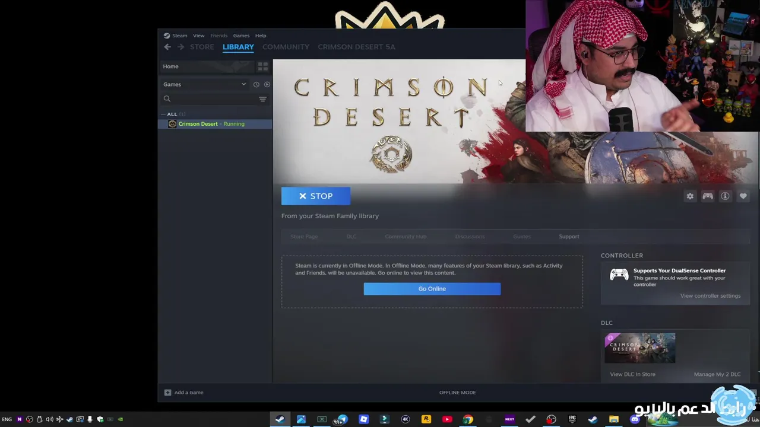Open the Games menu
This screenshot has width=760, height=427.
point(241,36)
